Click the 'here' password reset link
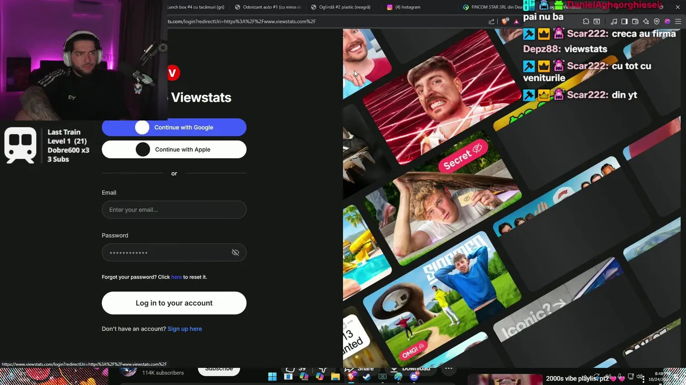The width and height of the screenshot is (686, 385). pyautogui.click(x=176, y=277)
